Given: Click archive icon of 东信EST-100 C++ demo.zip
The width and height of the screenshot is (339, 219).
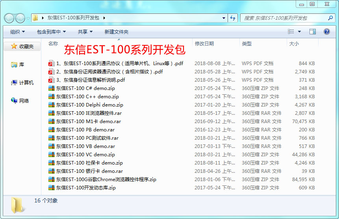Looking at the screenshot, I should [52, 96].
